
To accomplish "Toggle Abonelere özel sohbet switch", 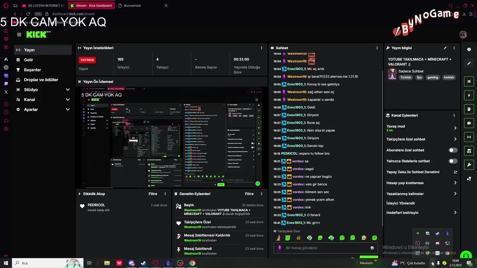I will [453, 150].
